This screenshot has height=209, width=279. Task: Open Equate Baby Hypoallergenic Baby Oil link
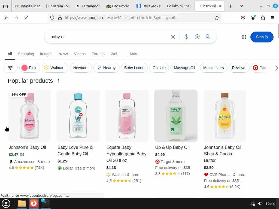click(x=126, y=154)
